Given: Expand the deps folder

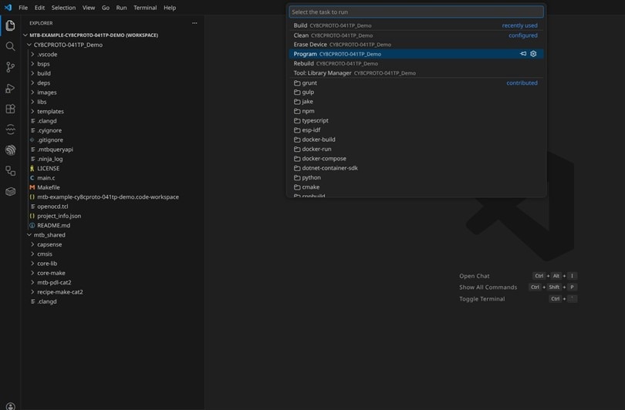Looking at the screenshot, I should click(32, 82).
